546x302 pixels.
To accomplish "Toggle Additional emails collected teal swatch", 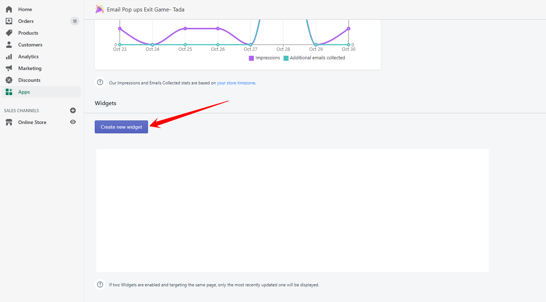I will pos(286,58).
